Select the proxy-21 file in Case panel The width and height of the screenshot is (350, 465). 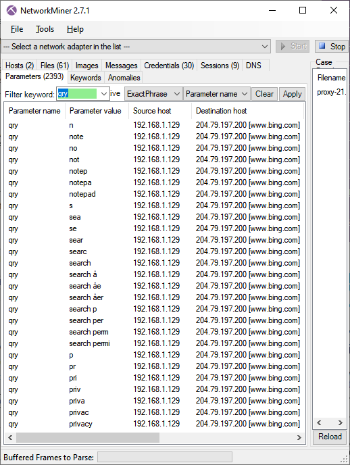point(331,92)
